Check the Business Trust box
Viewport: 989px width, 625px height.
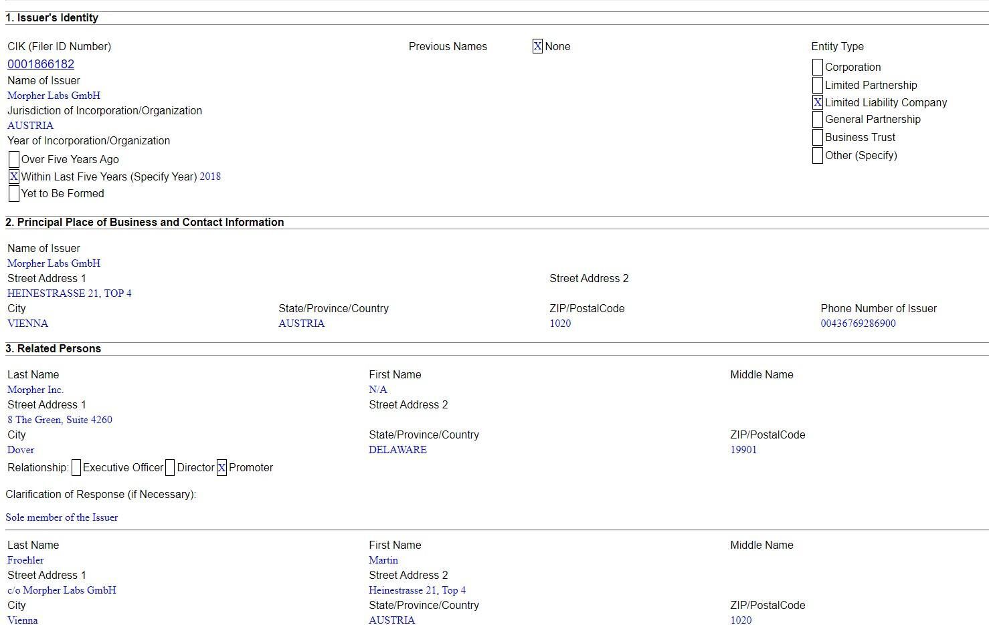[x=817, y=137]
